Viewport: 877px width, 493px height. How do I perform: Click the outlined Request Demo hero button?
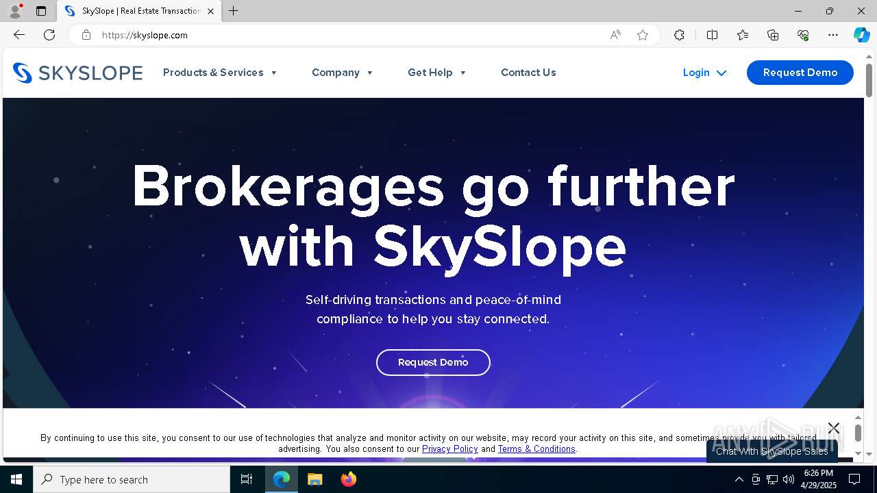click(x=433, y=362)
